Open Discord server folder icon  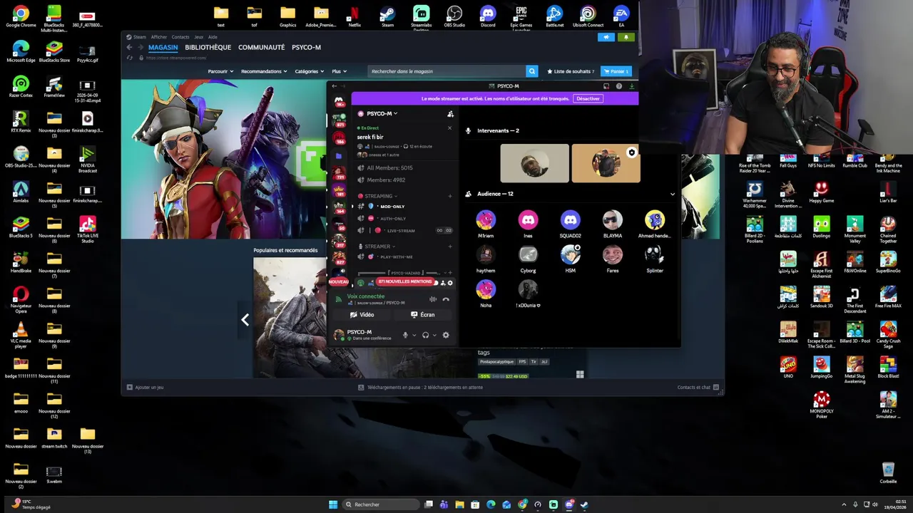point(339,155)
